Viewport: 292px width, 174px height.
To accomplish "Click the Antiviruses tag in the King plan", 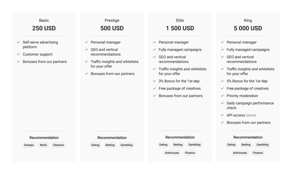I will (240, 153).
